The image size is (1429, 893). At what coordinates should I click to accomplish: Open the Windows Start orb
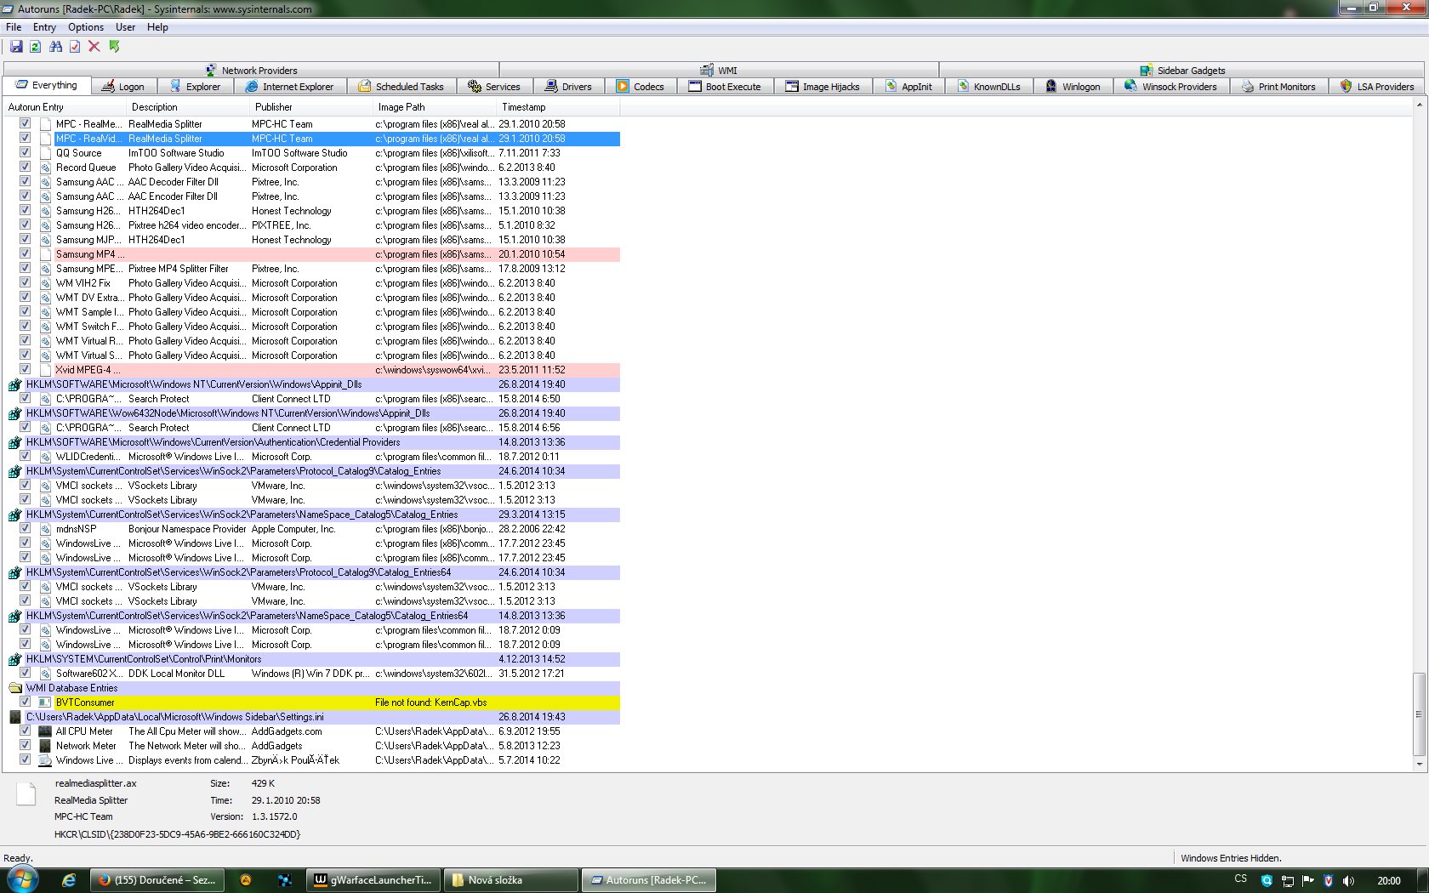[x=23, y=879]
